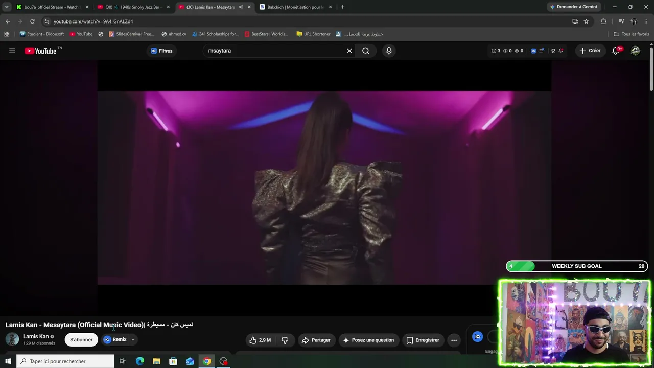Screen dimensions: 654x368
Task: Play or pause the music video
Action: pos(324,188)
